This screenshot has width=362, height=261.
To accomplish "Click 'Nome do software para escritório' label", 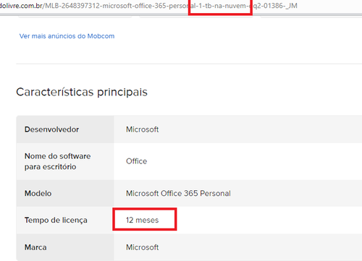I will [x=58, y=161].
